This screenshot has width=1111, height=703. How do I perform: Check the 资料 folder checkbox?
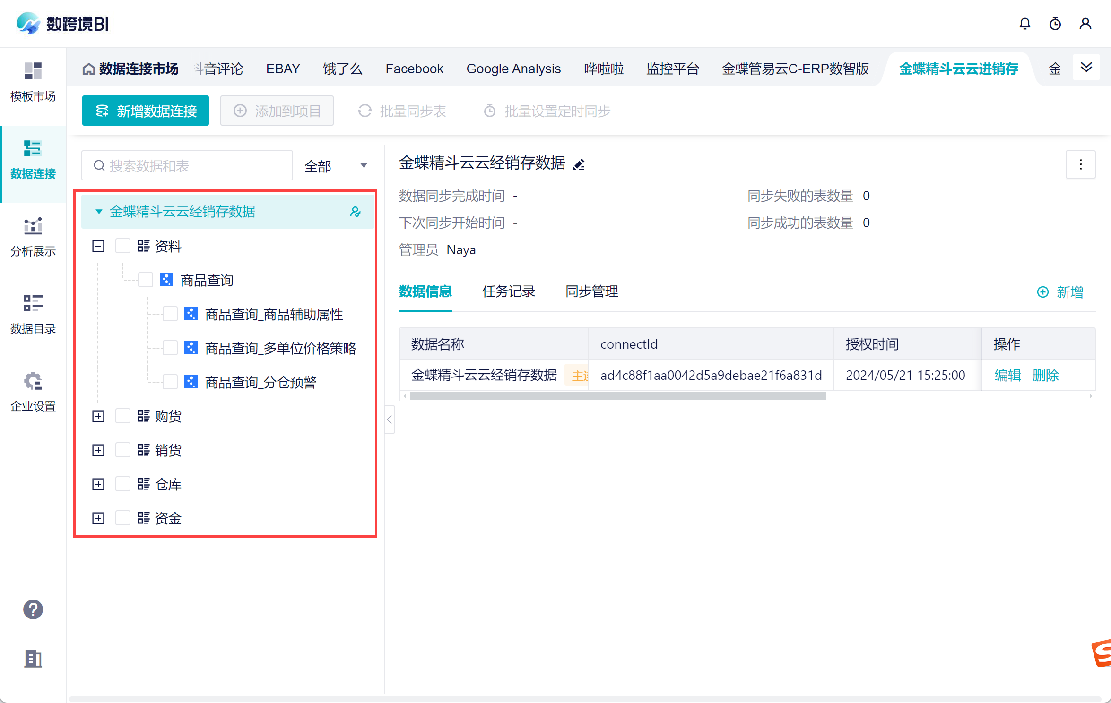point(123,246)
